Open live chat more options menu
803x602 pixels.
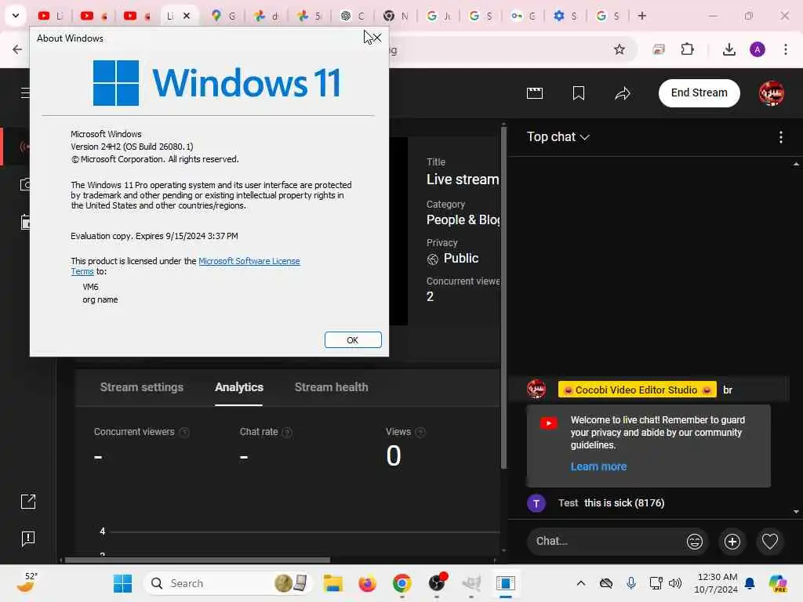pyautogui.click(x=780, y=137)
